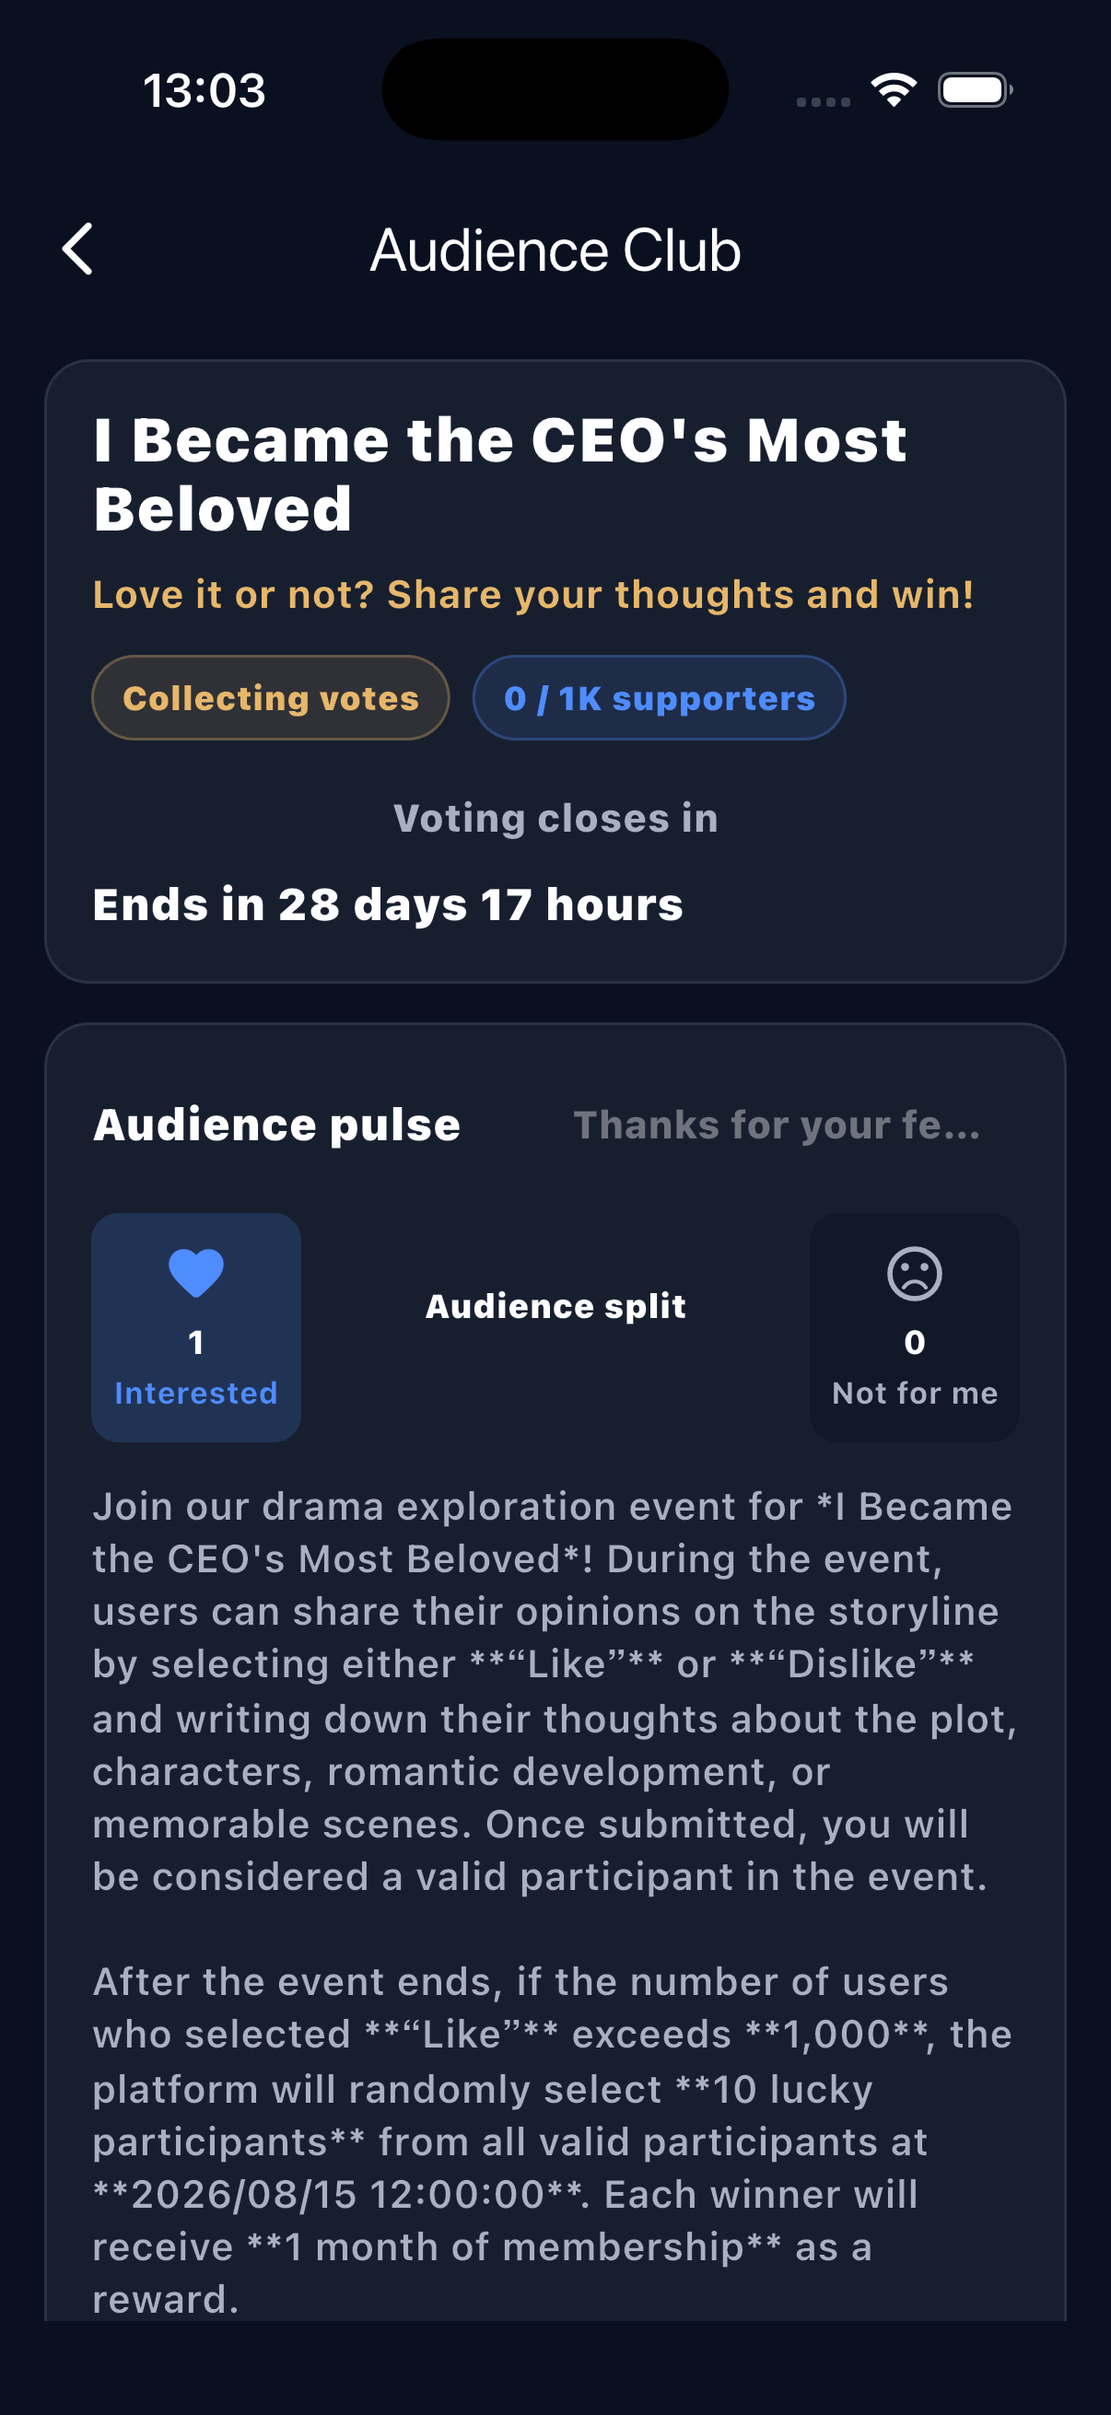The image size is (1111, 2415).
Task: Tap the Ends in 28 days countdown
Action: (x=388, y=904)
